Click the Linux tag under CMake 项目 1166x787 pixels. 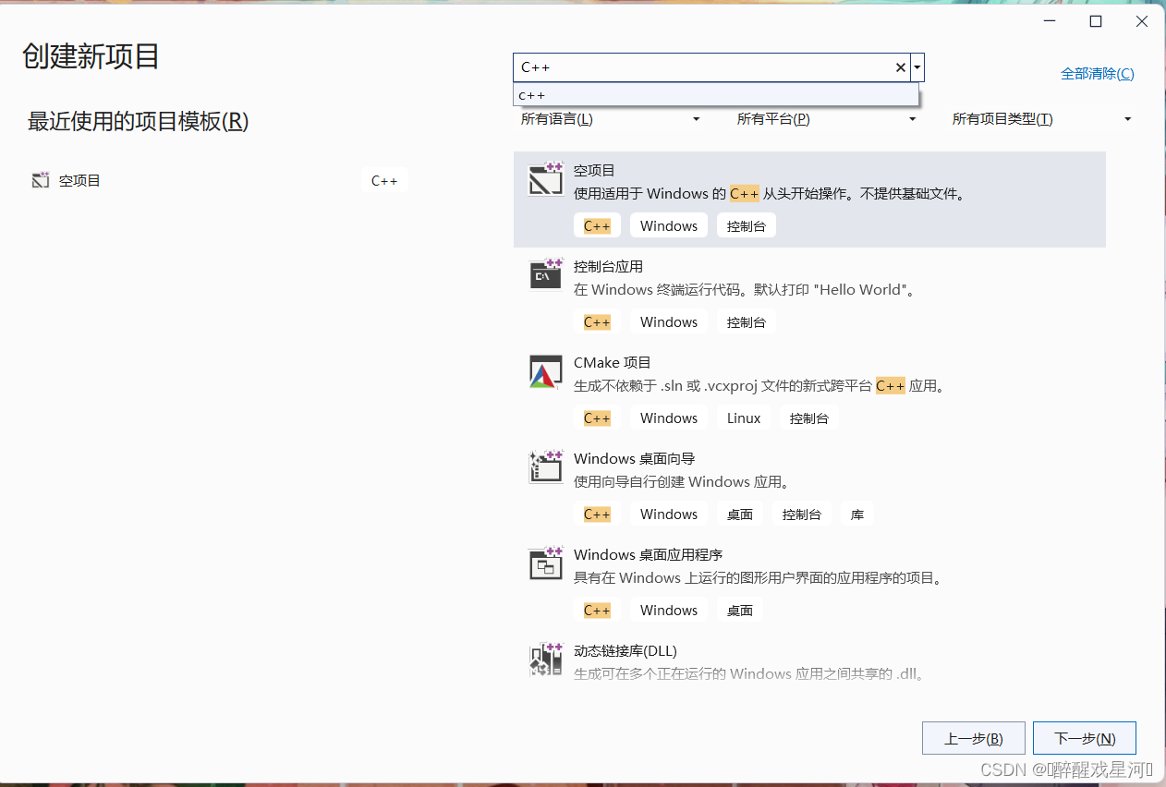[x=743, y=418]
